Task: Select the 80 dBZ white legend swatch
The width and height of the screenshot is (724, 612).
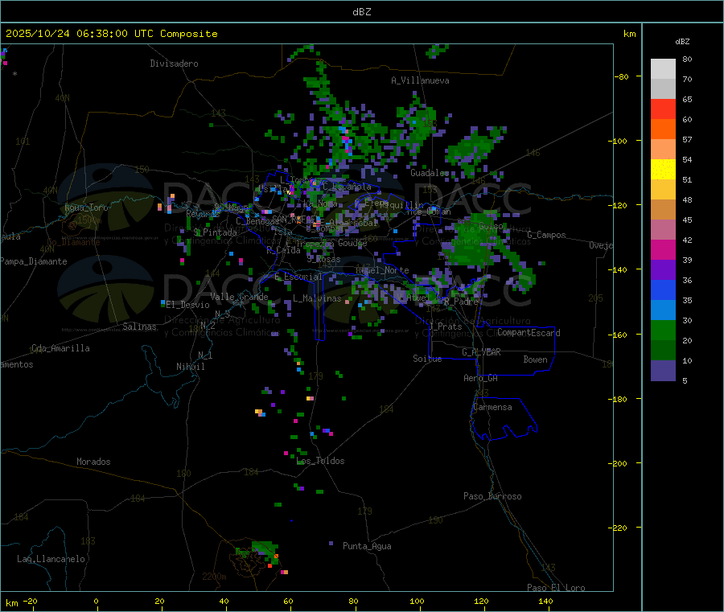Action: click(663, 69)
